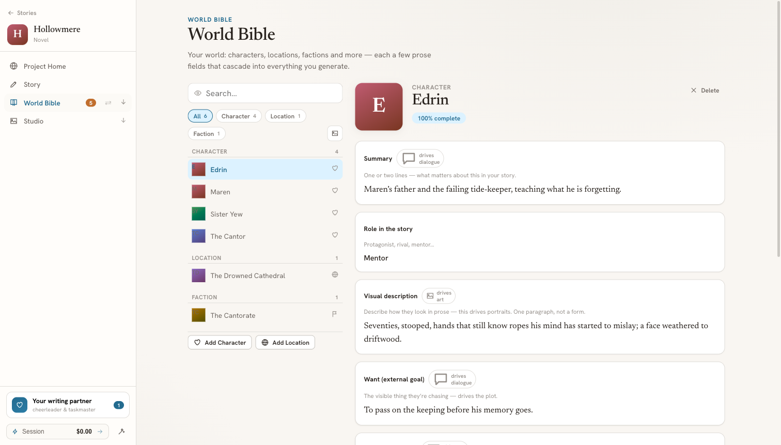This screenshot has width=781, height=445.
Task: Expand the World Bible sidebar arrow
Action: point(123,102)
